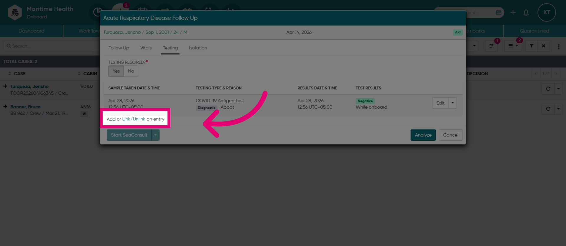Viewport: 566px width, 246px height.
Task: Click the refresh icon in Turqueza row
Action: pyautogui.click(x=548, y=89)
